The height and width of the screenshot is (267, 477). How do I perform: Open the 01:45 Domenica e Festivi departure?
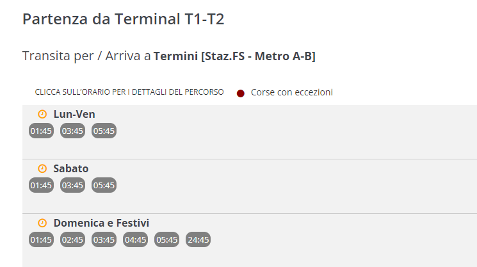[41, 239]
